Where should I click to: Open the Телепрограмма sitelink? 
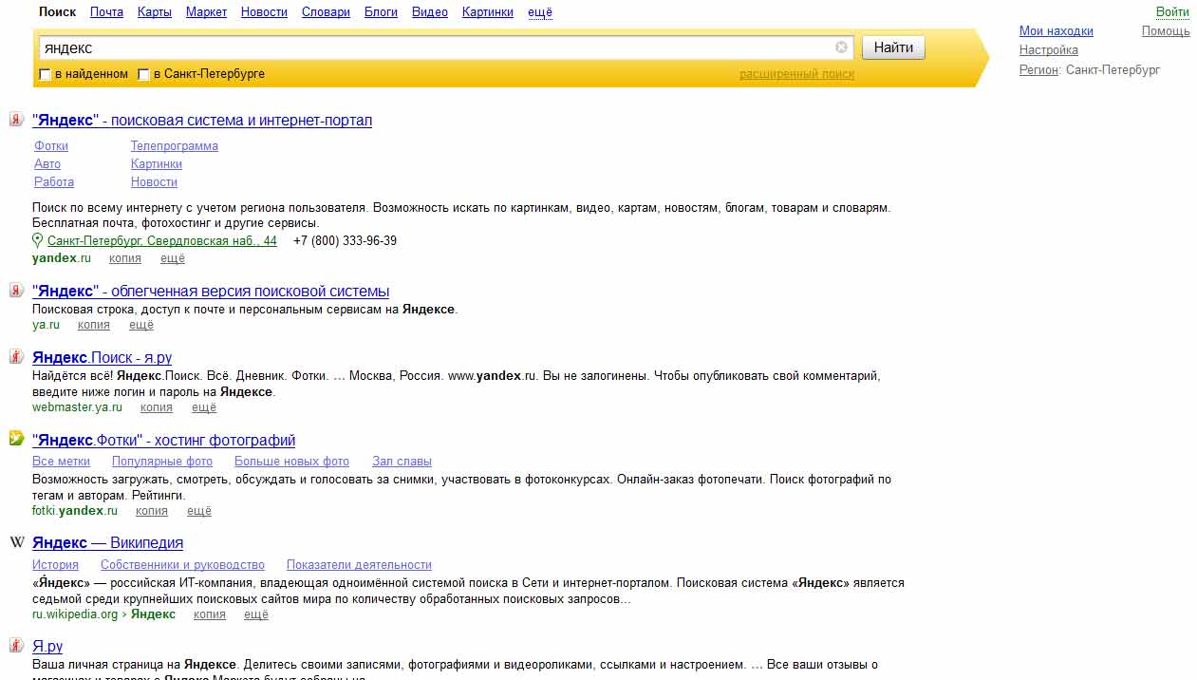coord(175,146)
